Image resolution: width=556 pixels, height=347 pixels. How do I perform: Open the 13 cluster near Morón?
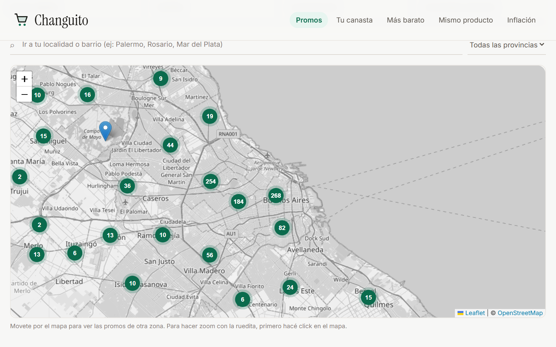(x=110, y=235)
